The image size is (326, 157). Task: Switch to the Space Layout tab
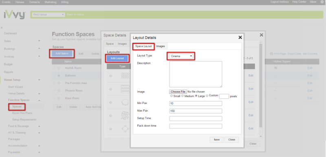pyautogui.click(x=143, y=46)
